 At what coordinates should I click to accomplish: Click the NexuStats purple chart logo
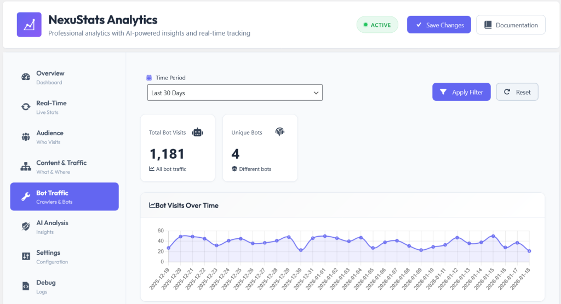tap(29, 25)
